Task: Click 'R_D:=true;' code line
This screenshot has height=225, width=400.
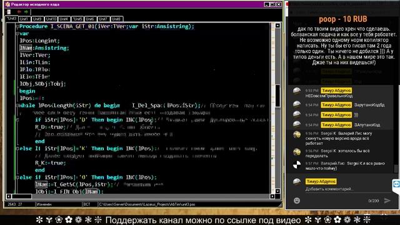Action: click(50, 127)
